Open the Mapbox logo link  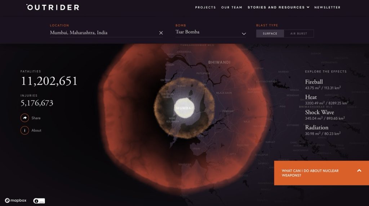click(15, 200)
